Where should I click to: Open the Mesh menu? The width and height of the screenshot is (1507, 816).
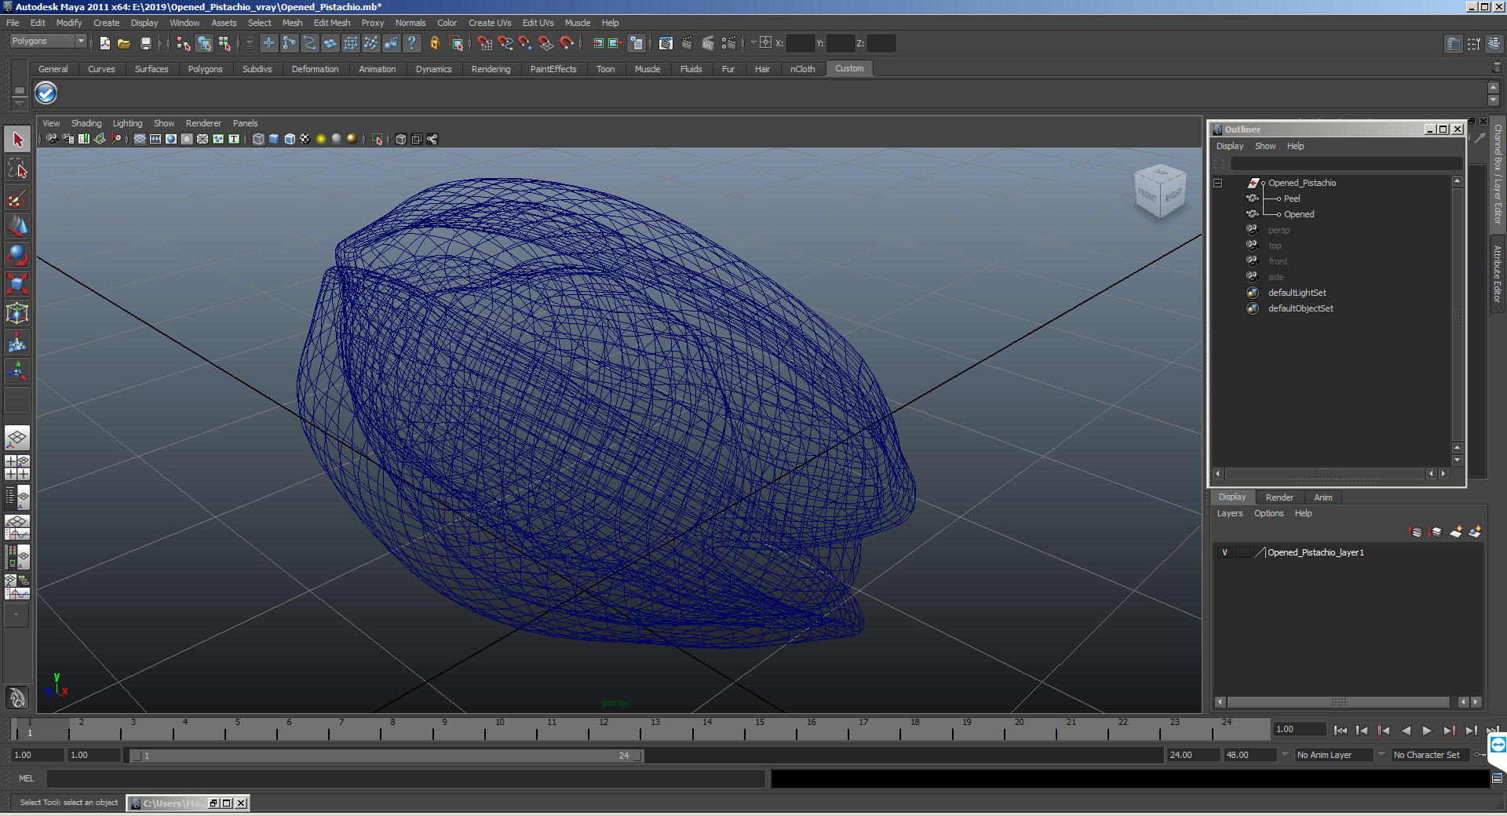292,23
